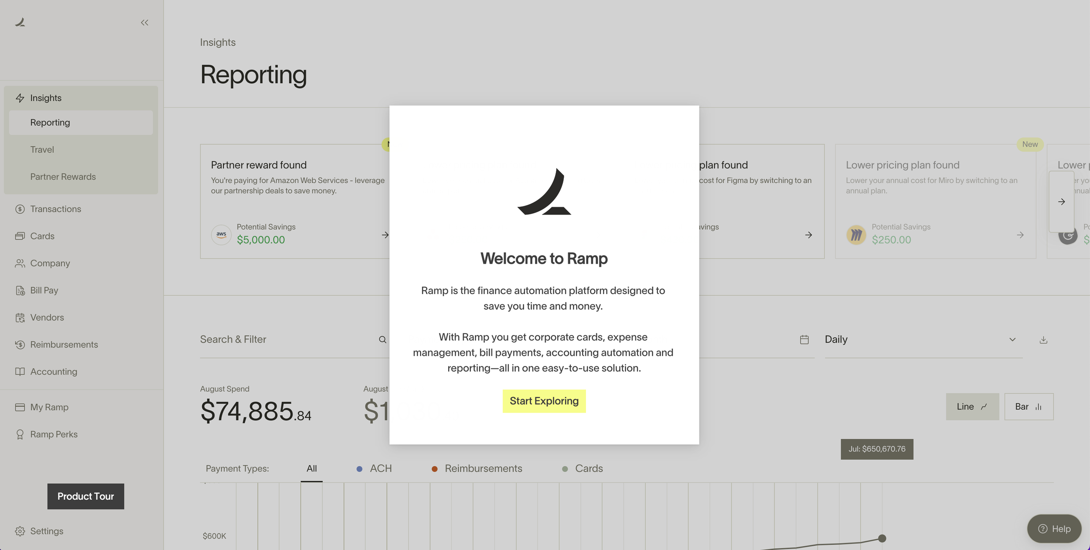Open Transactions in the sidebar
This screenshot has height=550, width=1090.
55,209
